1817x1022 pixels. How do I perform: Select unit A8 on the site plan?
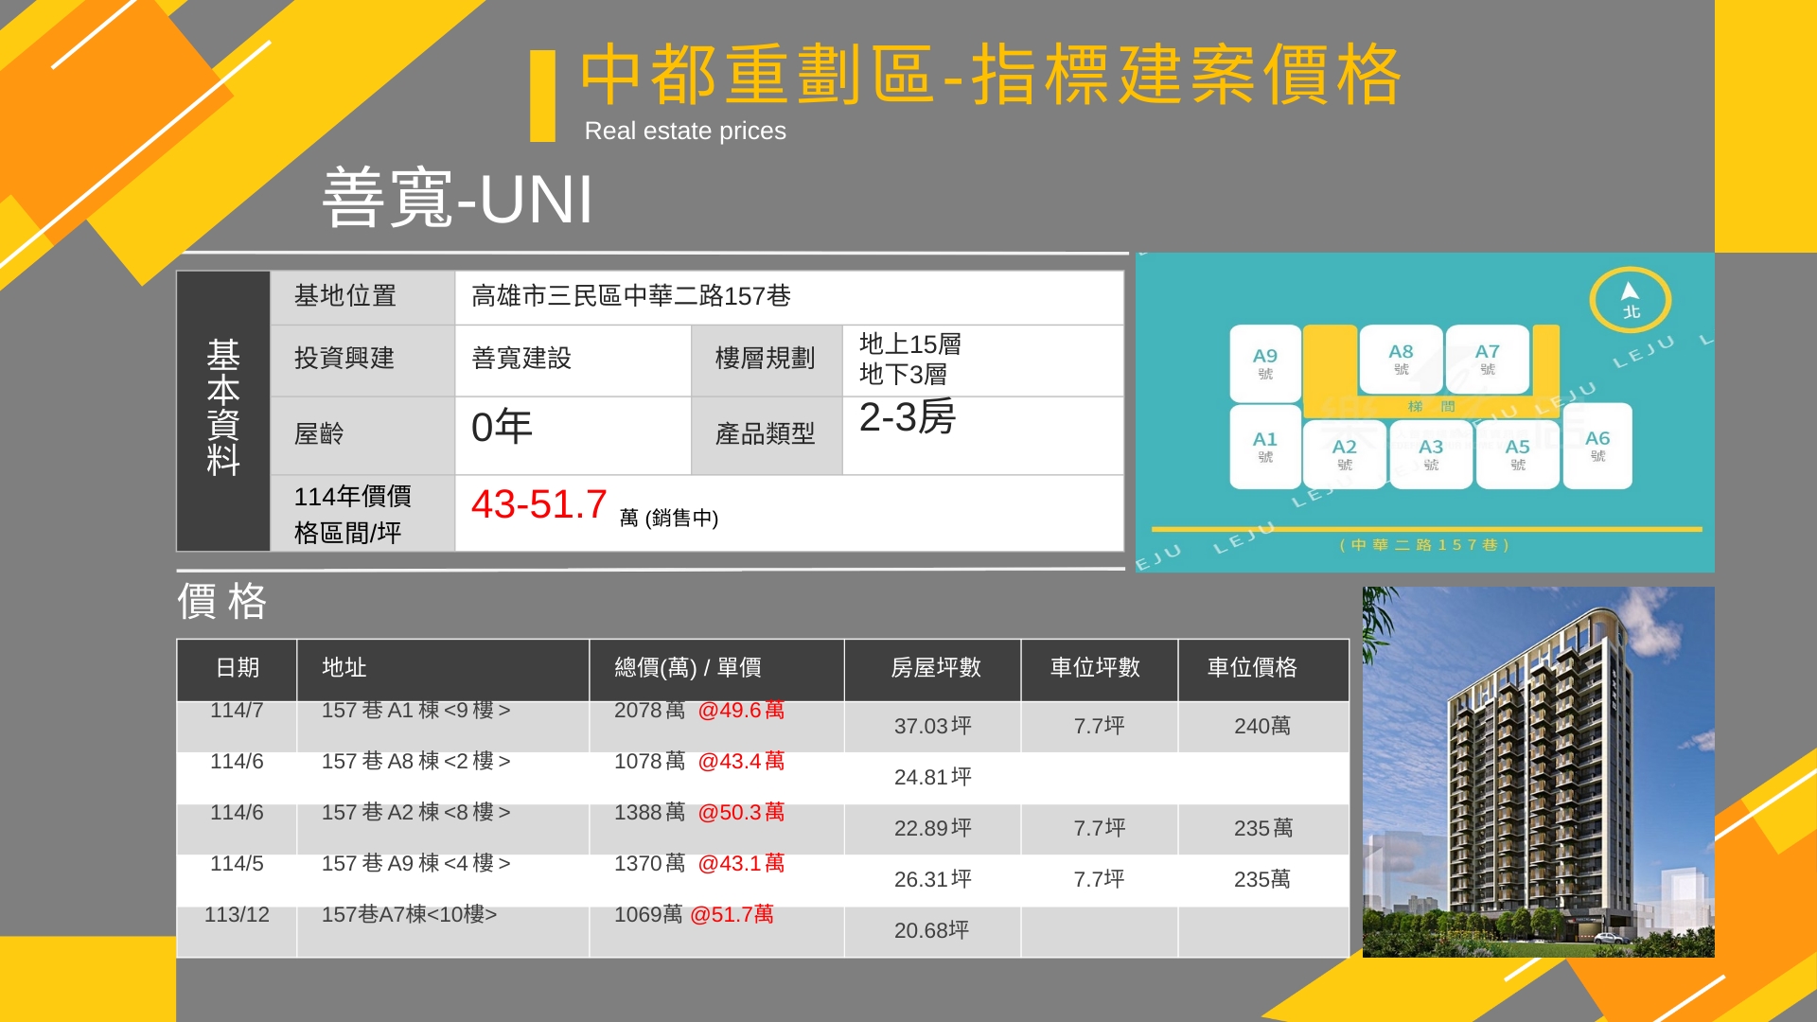[1401, 359]
